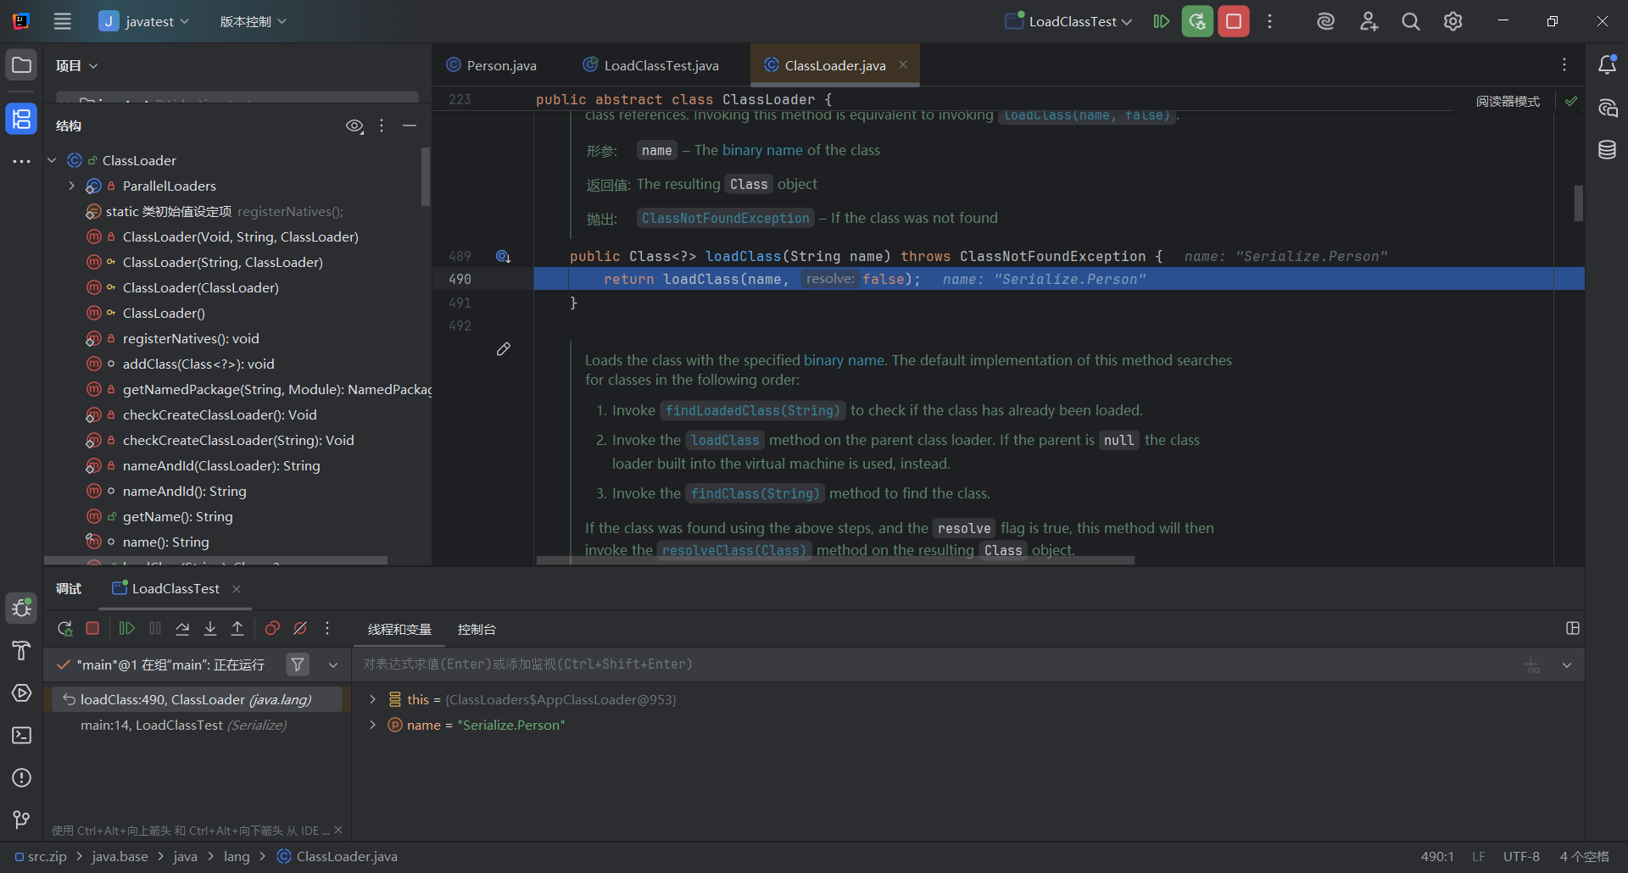Screen dimensions: 1628x873
Task: Follow findLoadedClass(String) doc link
Action: click(753, 410)
